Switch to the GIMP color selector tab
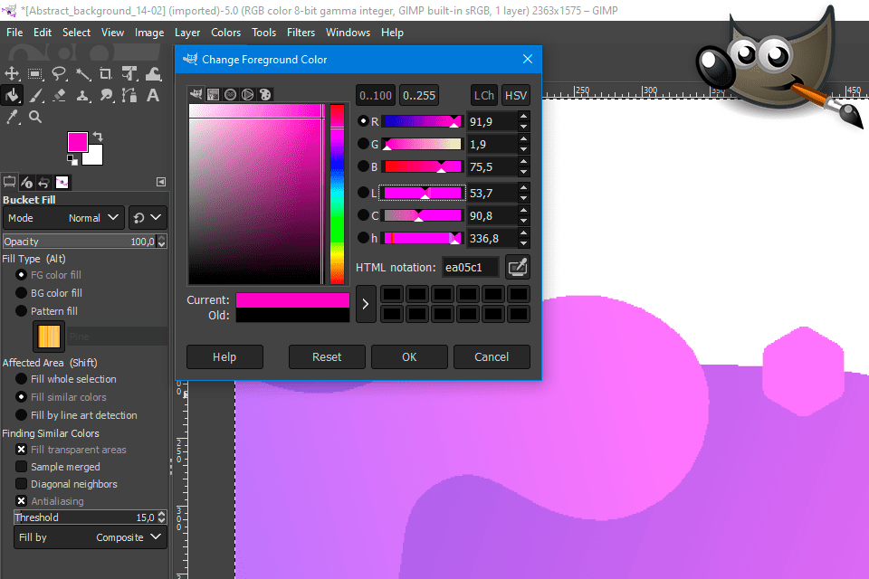 tap(196, 94)
